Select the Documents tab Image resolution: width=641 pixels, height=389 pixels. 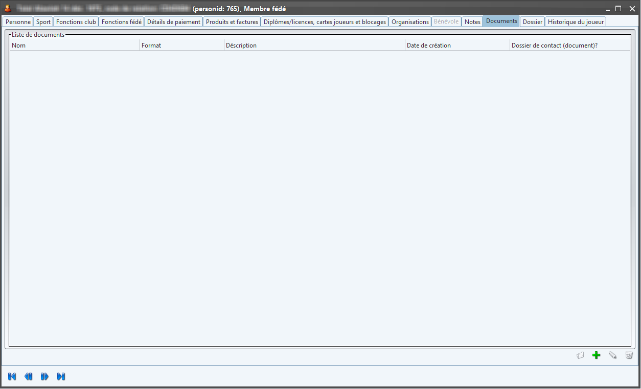pyautogui.click(x=501, y=21)
